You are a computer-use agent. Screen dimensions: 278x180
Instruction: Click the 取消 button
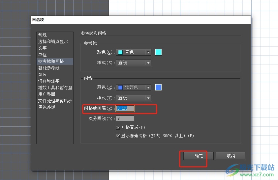(231, 156)
